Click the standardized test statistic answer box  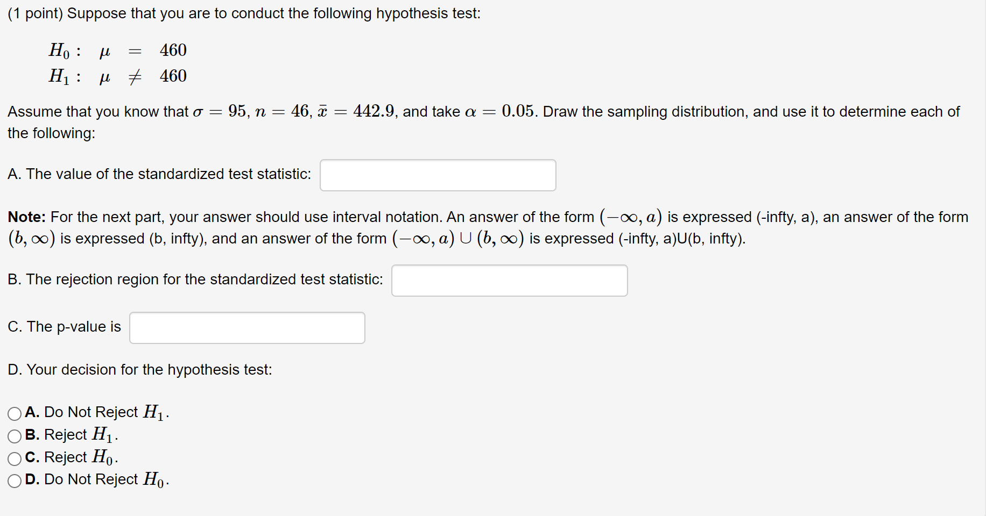(437, 175)
